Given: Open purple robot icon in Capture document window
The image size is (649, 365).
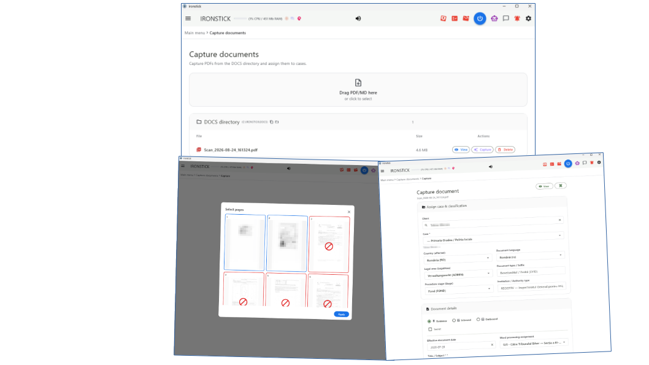Looking at the screenshot, I should (x=577, y=163).
